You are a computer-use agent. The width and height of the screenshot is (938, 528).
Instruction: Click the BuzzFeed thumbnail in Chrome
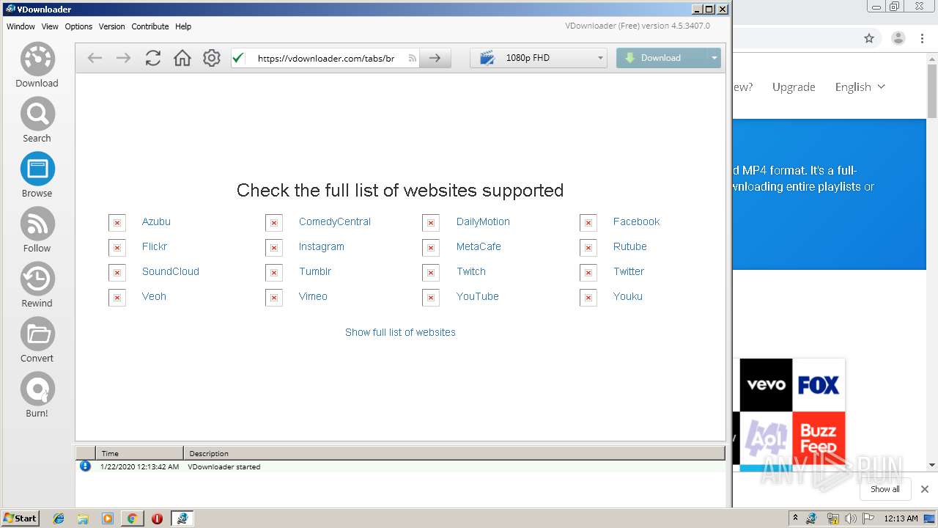pos(819,438)
